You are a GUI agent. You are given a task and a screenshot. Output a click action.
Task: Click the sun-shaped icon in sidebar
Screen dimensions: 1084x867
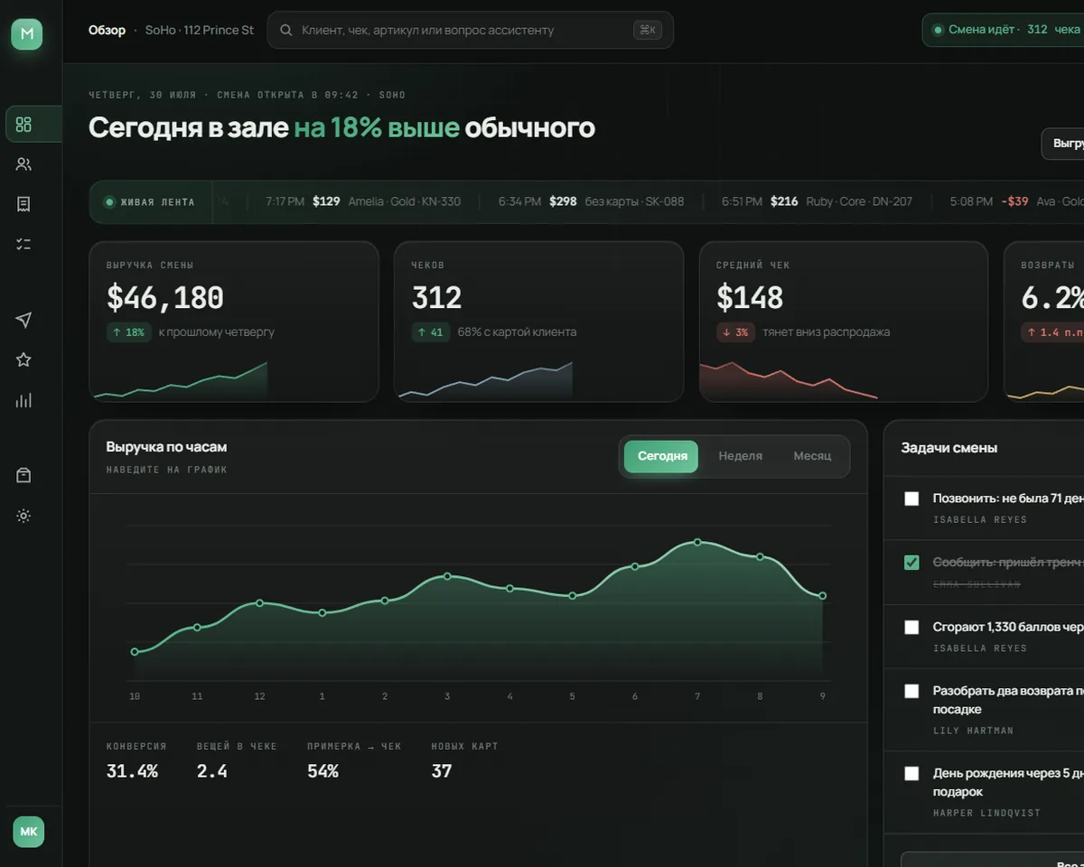click(24, 516)
